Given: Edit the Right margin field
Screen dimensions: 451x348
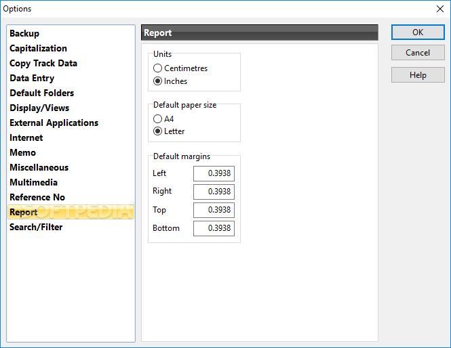Looking at the screenshot, I should [214, 192].
